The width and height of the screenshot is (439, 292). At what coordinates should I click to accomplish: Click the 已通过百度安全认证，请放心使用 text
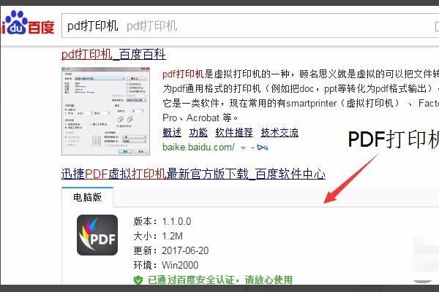point(219,280)
